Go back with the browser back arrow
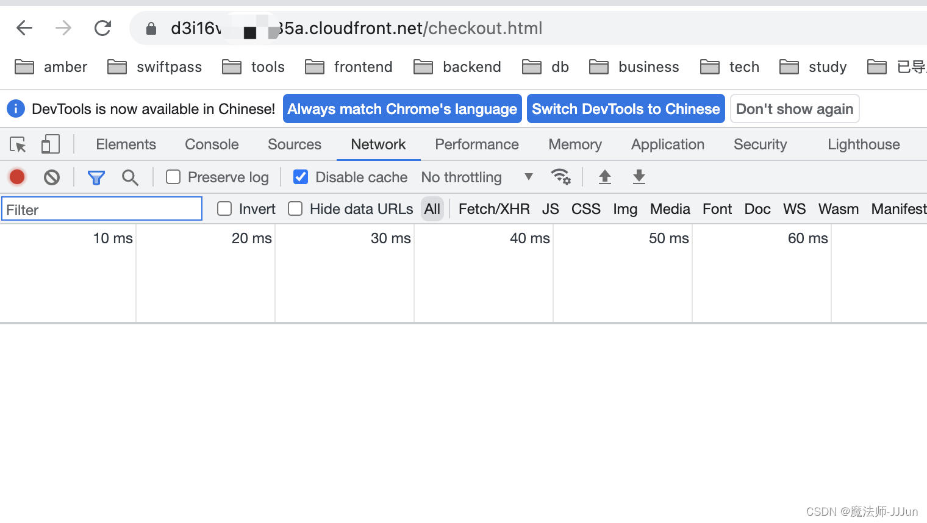927x523 pixels. click(x=24, y=28)
